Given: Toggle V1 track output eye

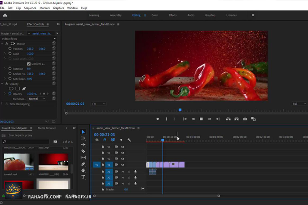Looking at the screenshot, I should pos(122,165).
